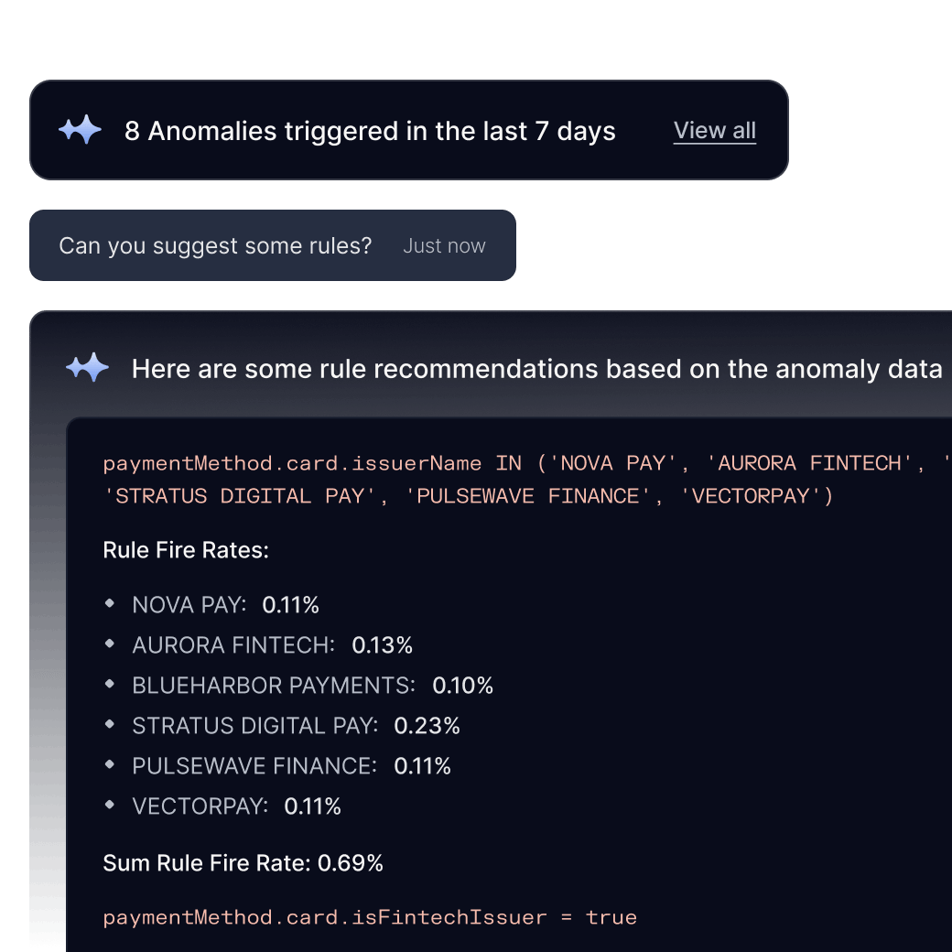Click the STRATUS DIGITAL PAY bullet marker

point(109,725)
